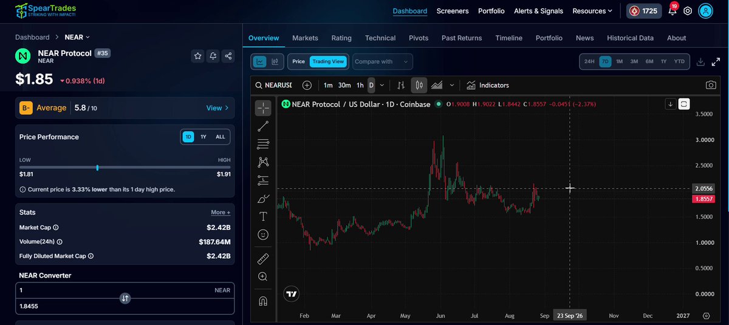
Task: Open the emoji icons tool
Action: (263, 234)
